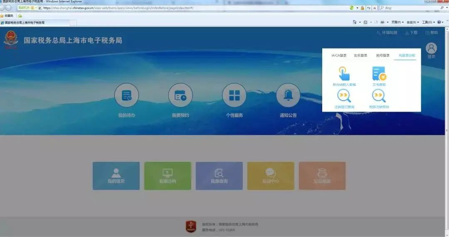The image size is (449, 237).
Task: Expand the help question-mark dropdown
Action: point(443,22)
